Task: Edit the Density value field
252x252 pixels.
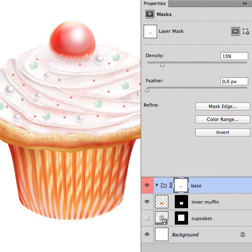Action: 234,56
